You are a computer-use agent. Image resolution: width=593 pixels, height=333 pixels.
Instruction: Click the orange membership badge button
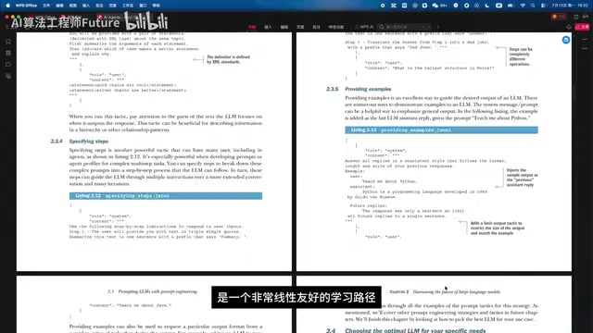click(560, 17)
